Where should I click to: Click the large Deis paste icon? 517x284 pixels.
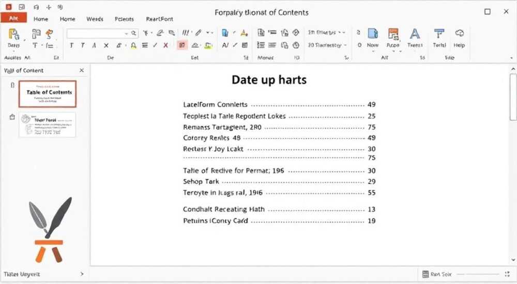(13, 34)
